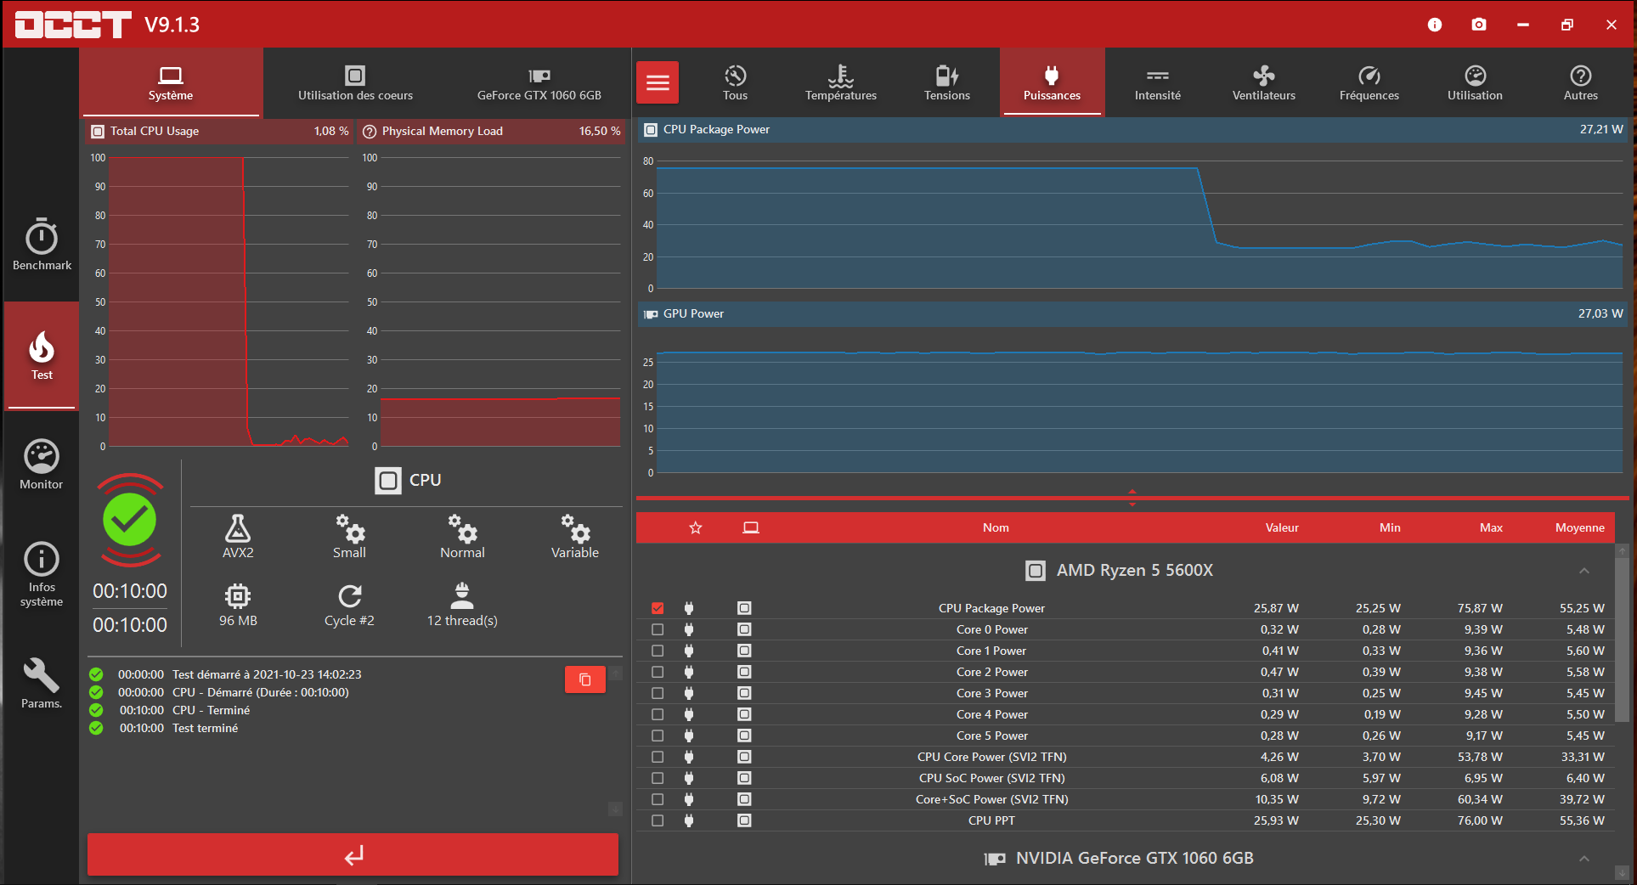Click the plug icon for CPU Package Power
1637x885 pixels.
689,608
